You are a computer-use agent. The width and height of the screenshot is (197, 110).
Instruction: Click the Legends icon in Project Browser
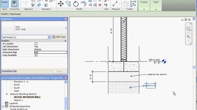[6, 103]
